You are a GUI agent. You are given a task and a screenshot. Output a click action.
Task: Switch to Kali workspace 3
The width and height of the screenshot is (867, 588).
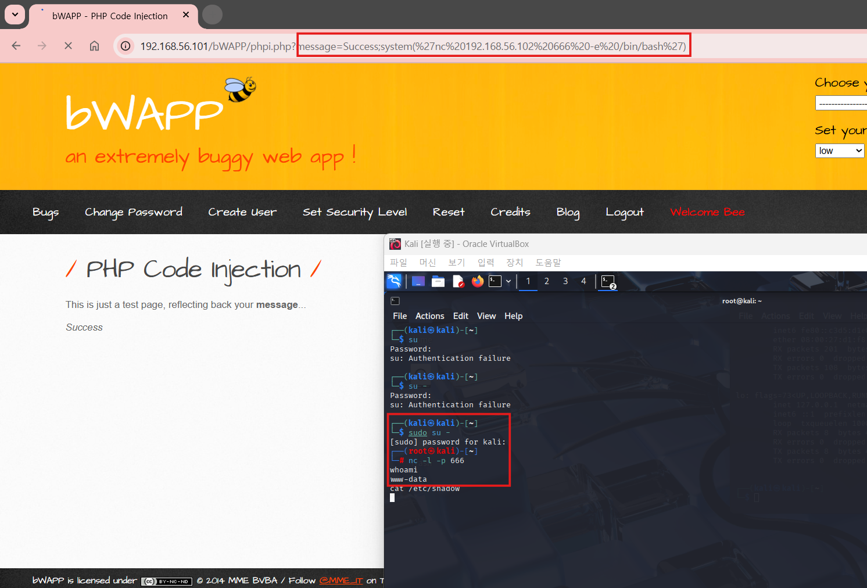click(565, 281)
